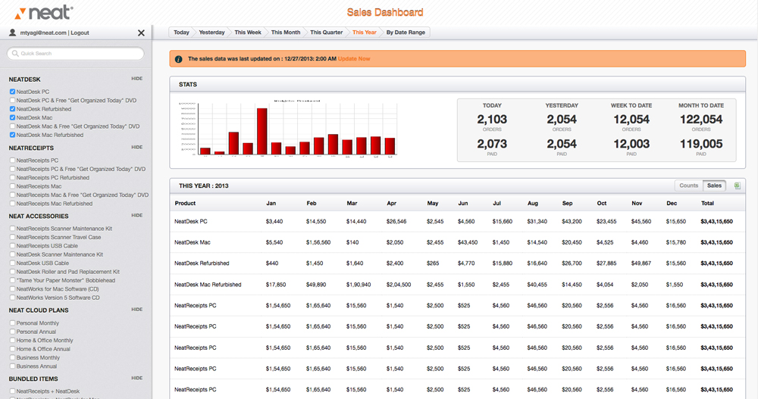
Task: Hide the NEAT ACCESSORIES section
Action: [x=136, y=216]
